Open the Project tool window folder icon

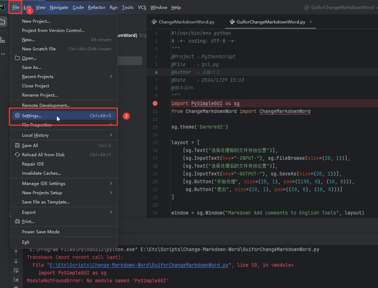[x=2, y=22]
